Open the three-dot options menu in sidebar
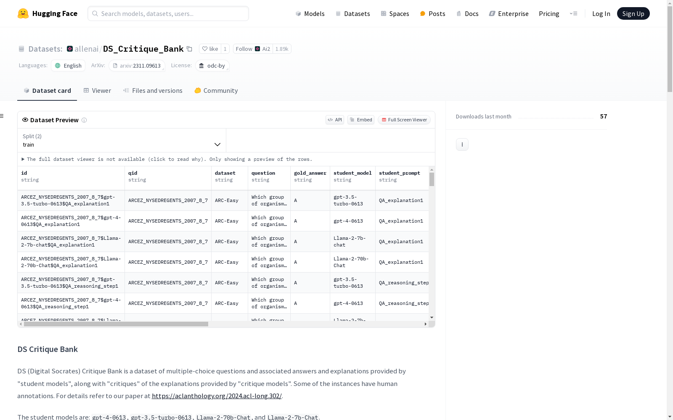Viewport: 673px width, 420px height. tap(462, 144)
